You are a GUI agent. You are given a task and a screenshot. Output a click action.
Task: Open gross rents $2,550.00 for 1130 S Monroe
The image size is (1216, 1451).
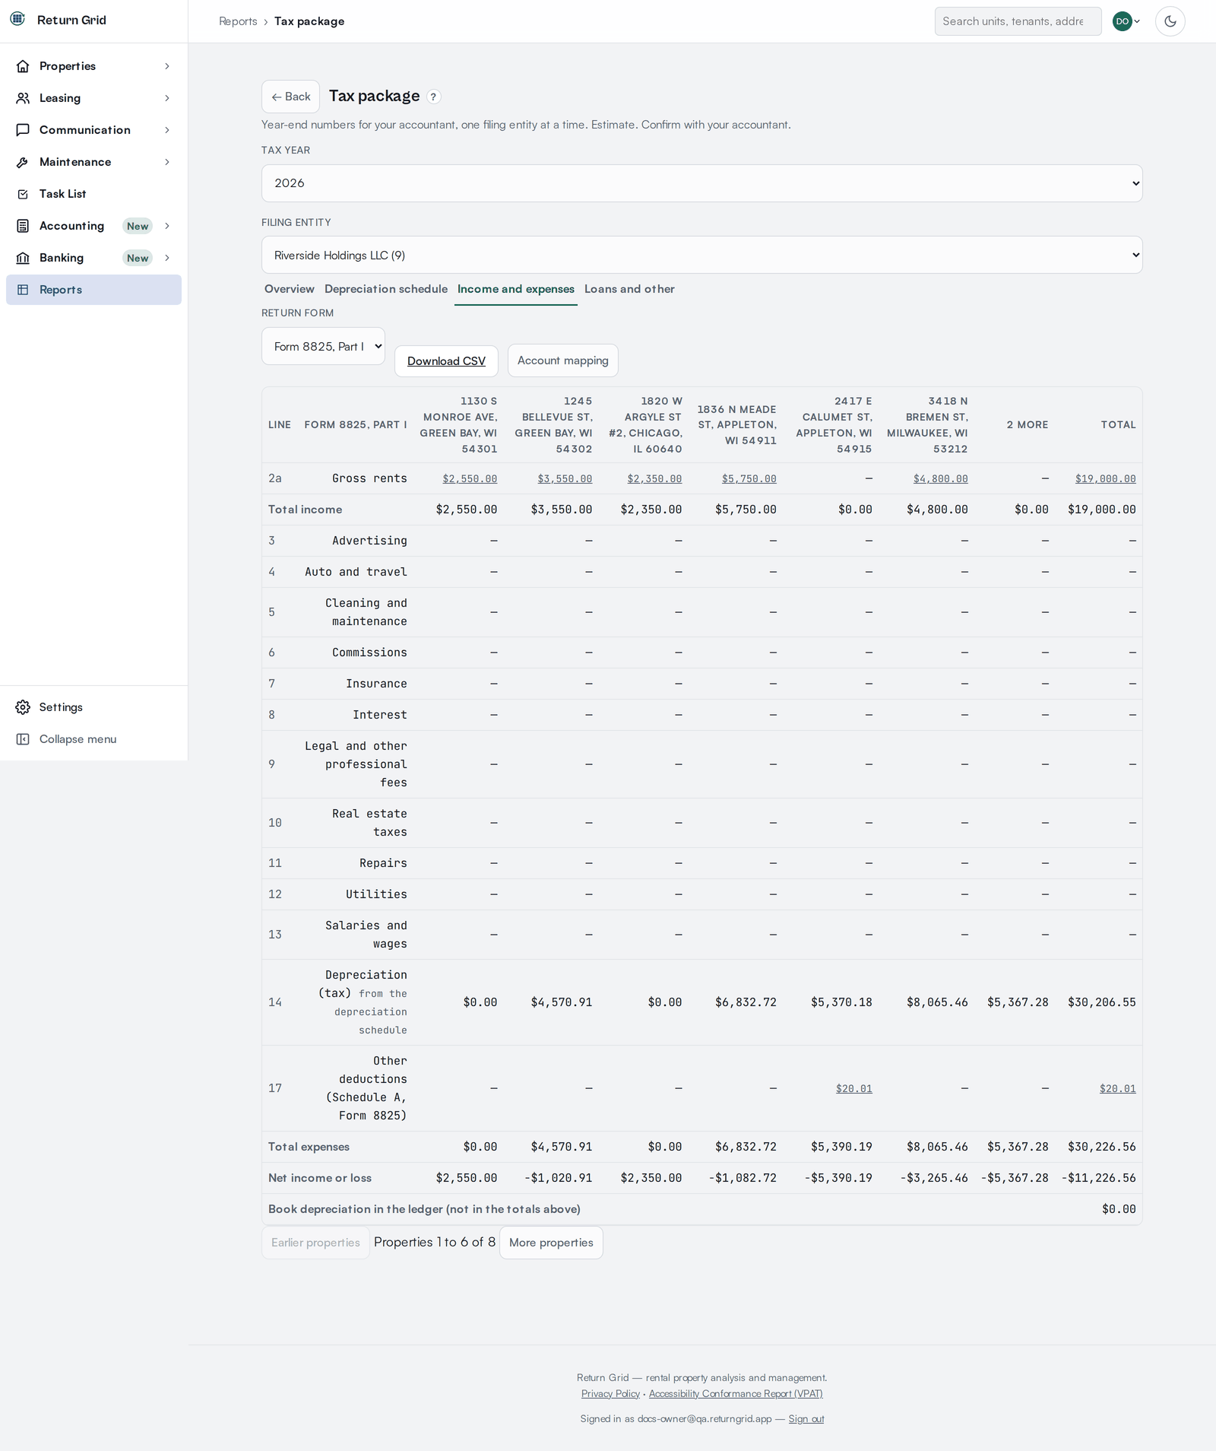pyautogui.click(x=470, y=478)
